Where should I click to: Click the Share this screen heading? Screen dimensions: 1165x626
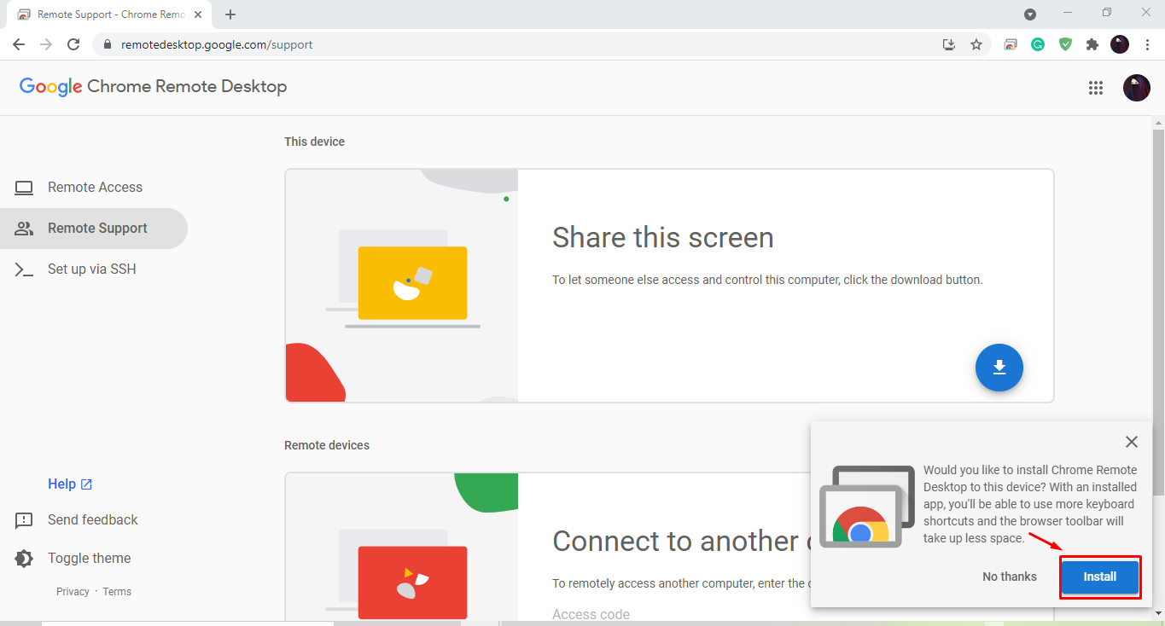pyautogui.click(x=663, y=237)
